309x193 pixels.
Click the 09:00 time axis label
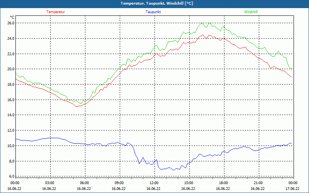tap(119, 183)
